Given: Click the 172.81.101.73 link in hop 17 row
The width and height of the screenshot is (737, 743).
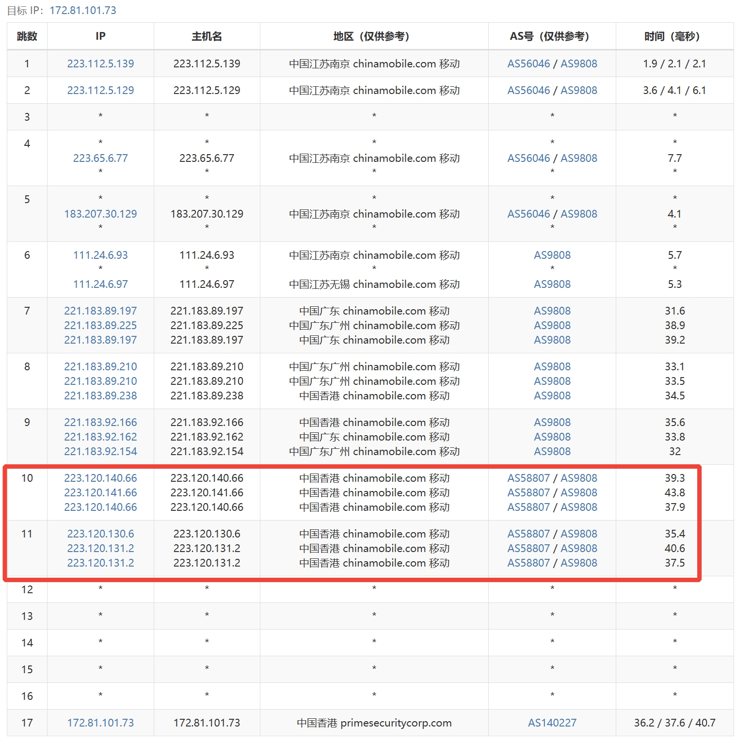Looking at the screenshot, I should tap(100, 723).
